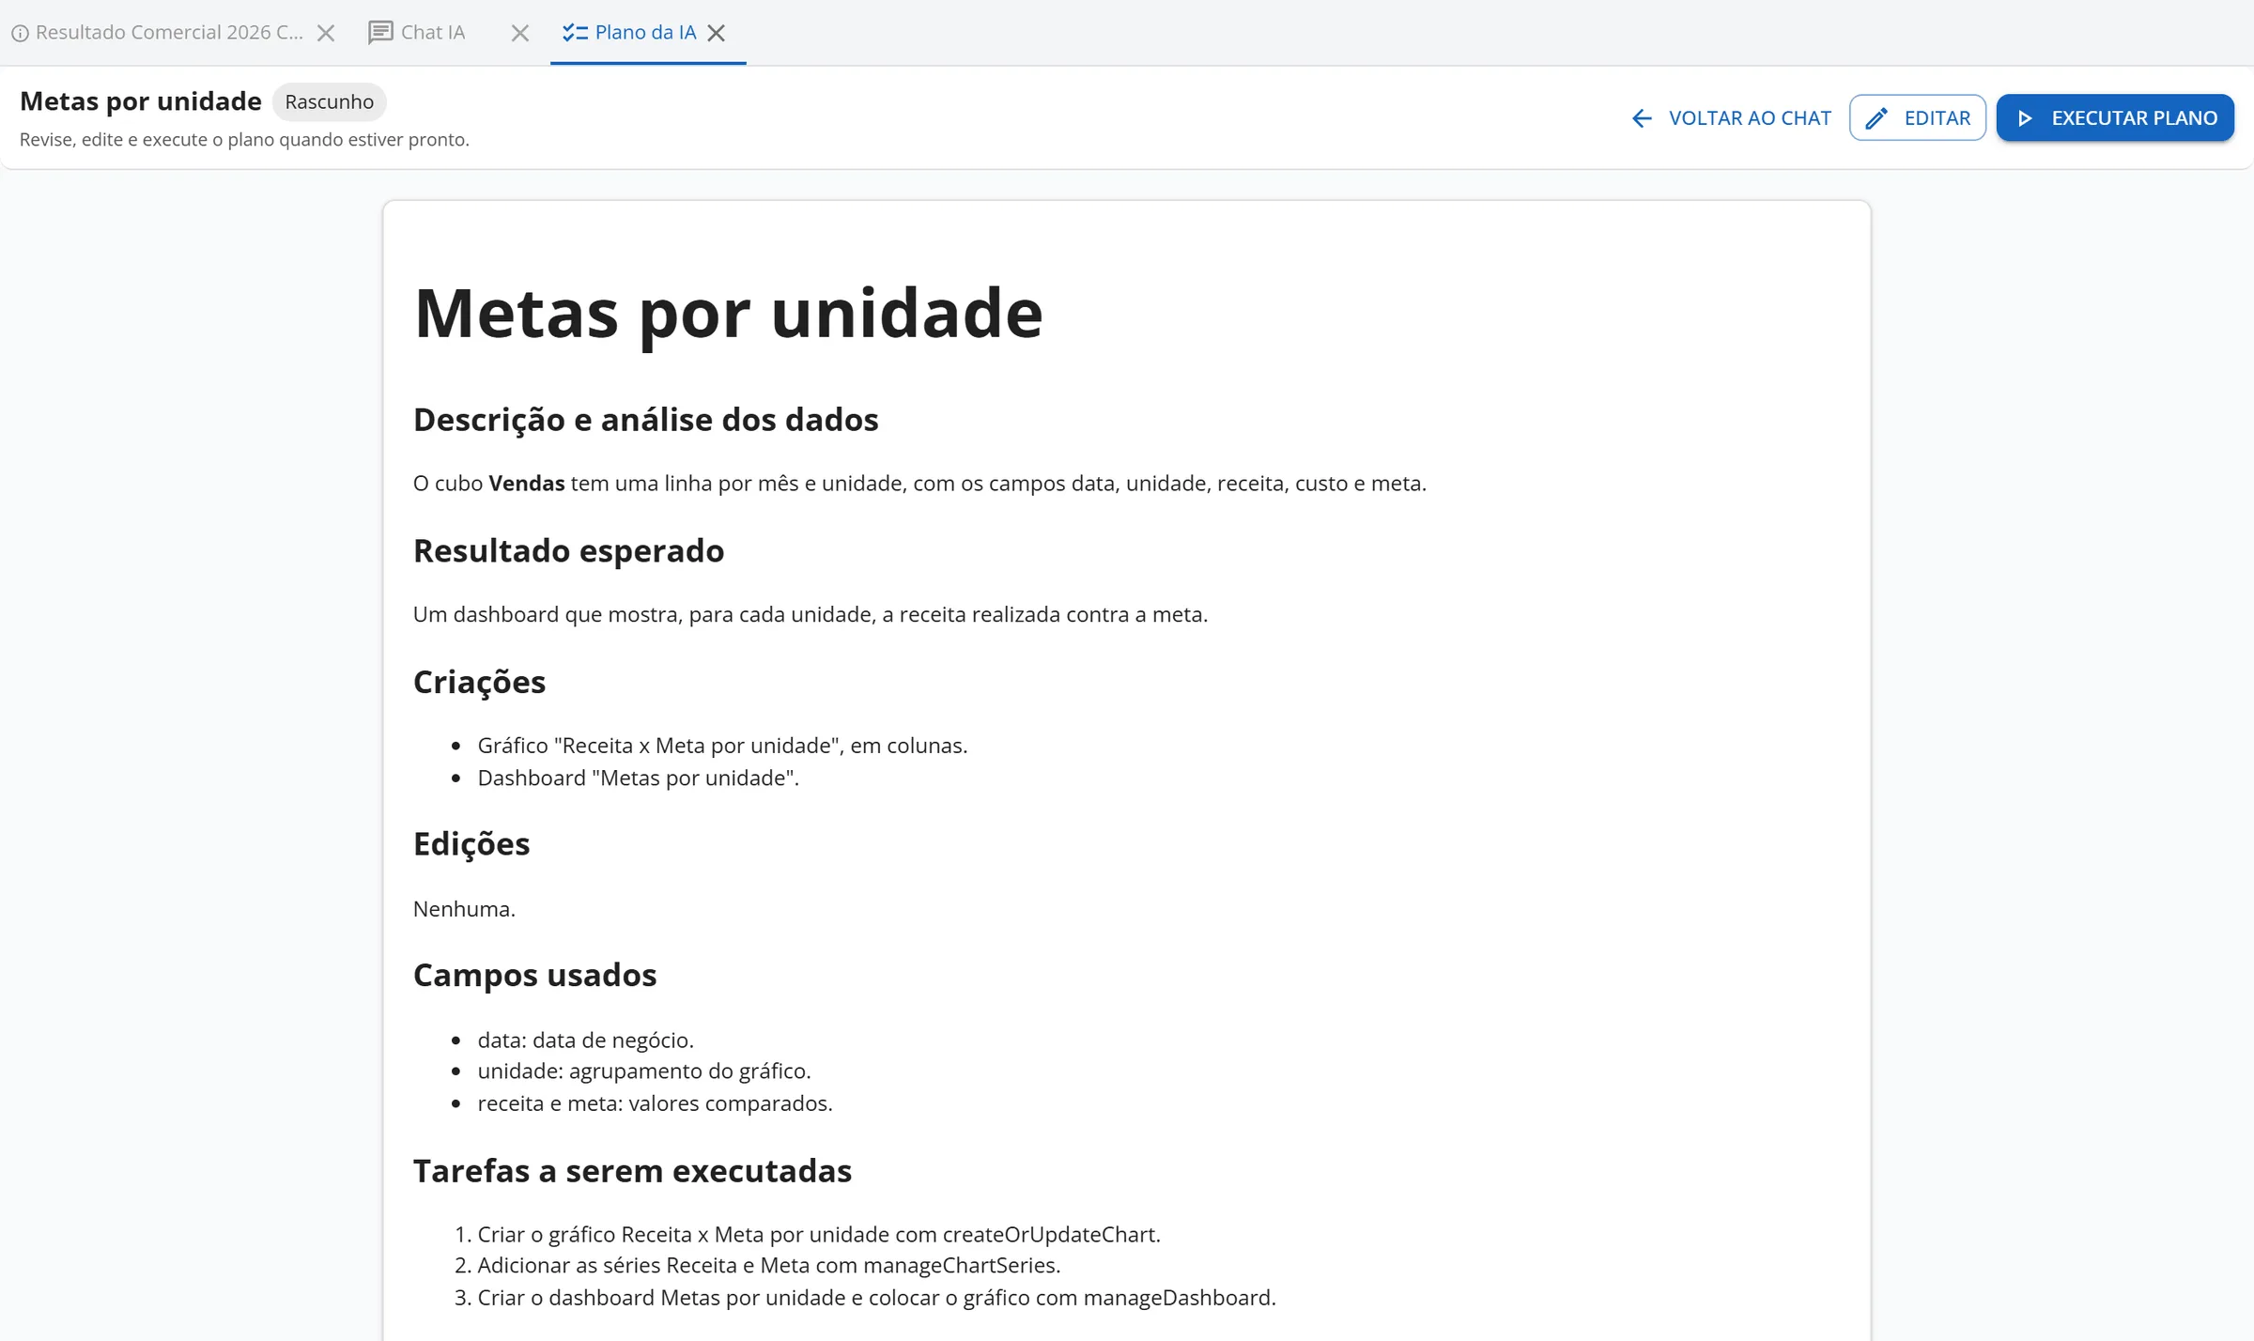
Task: Click the bullet Dashboard "Metas por unidade"
Action: pyautogui.click(x=639, y=778)
